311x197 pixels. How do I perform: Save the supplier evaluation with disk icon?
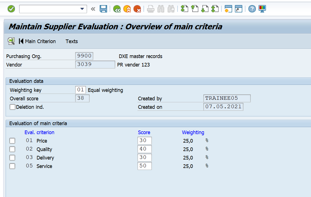(103, 9)
